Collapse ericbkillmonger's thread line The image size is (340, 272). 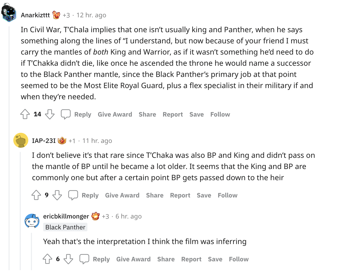[x=31, y=252]
